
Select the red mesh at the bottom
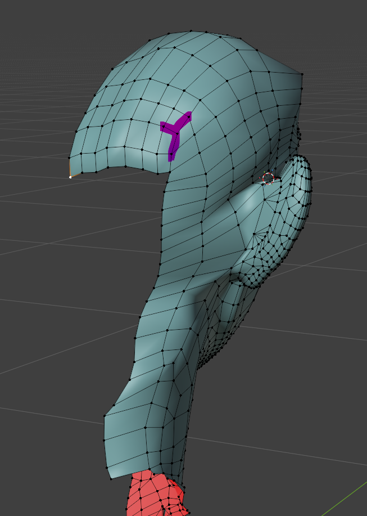(x=152, y=495)
